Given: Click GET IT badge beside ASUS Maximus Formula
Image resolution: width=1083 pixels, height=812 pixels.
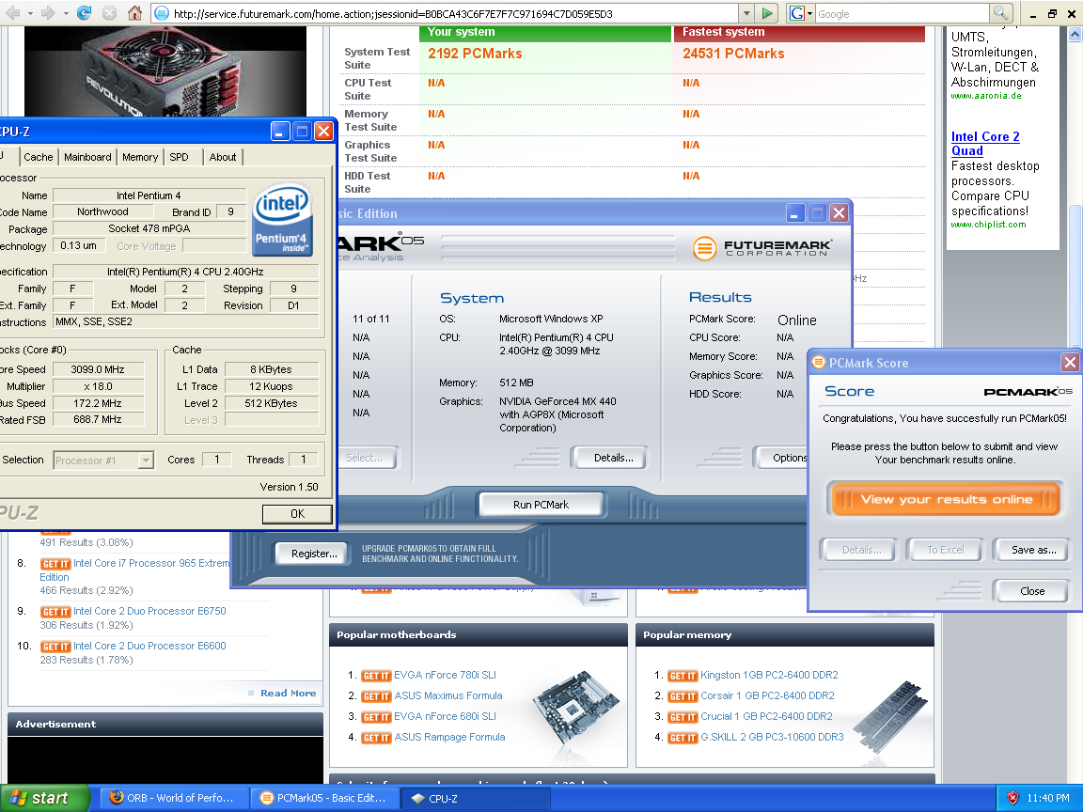Looking at the screenshot, I should pos(376,696).
